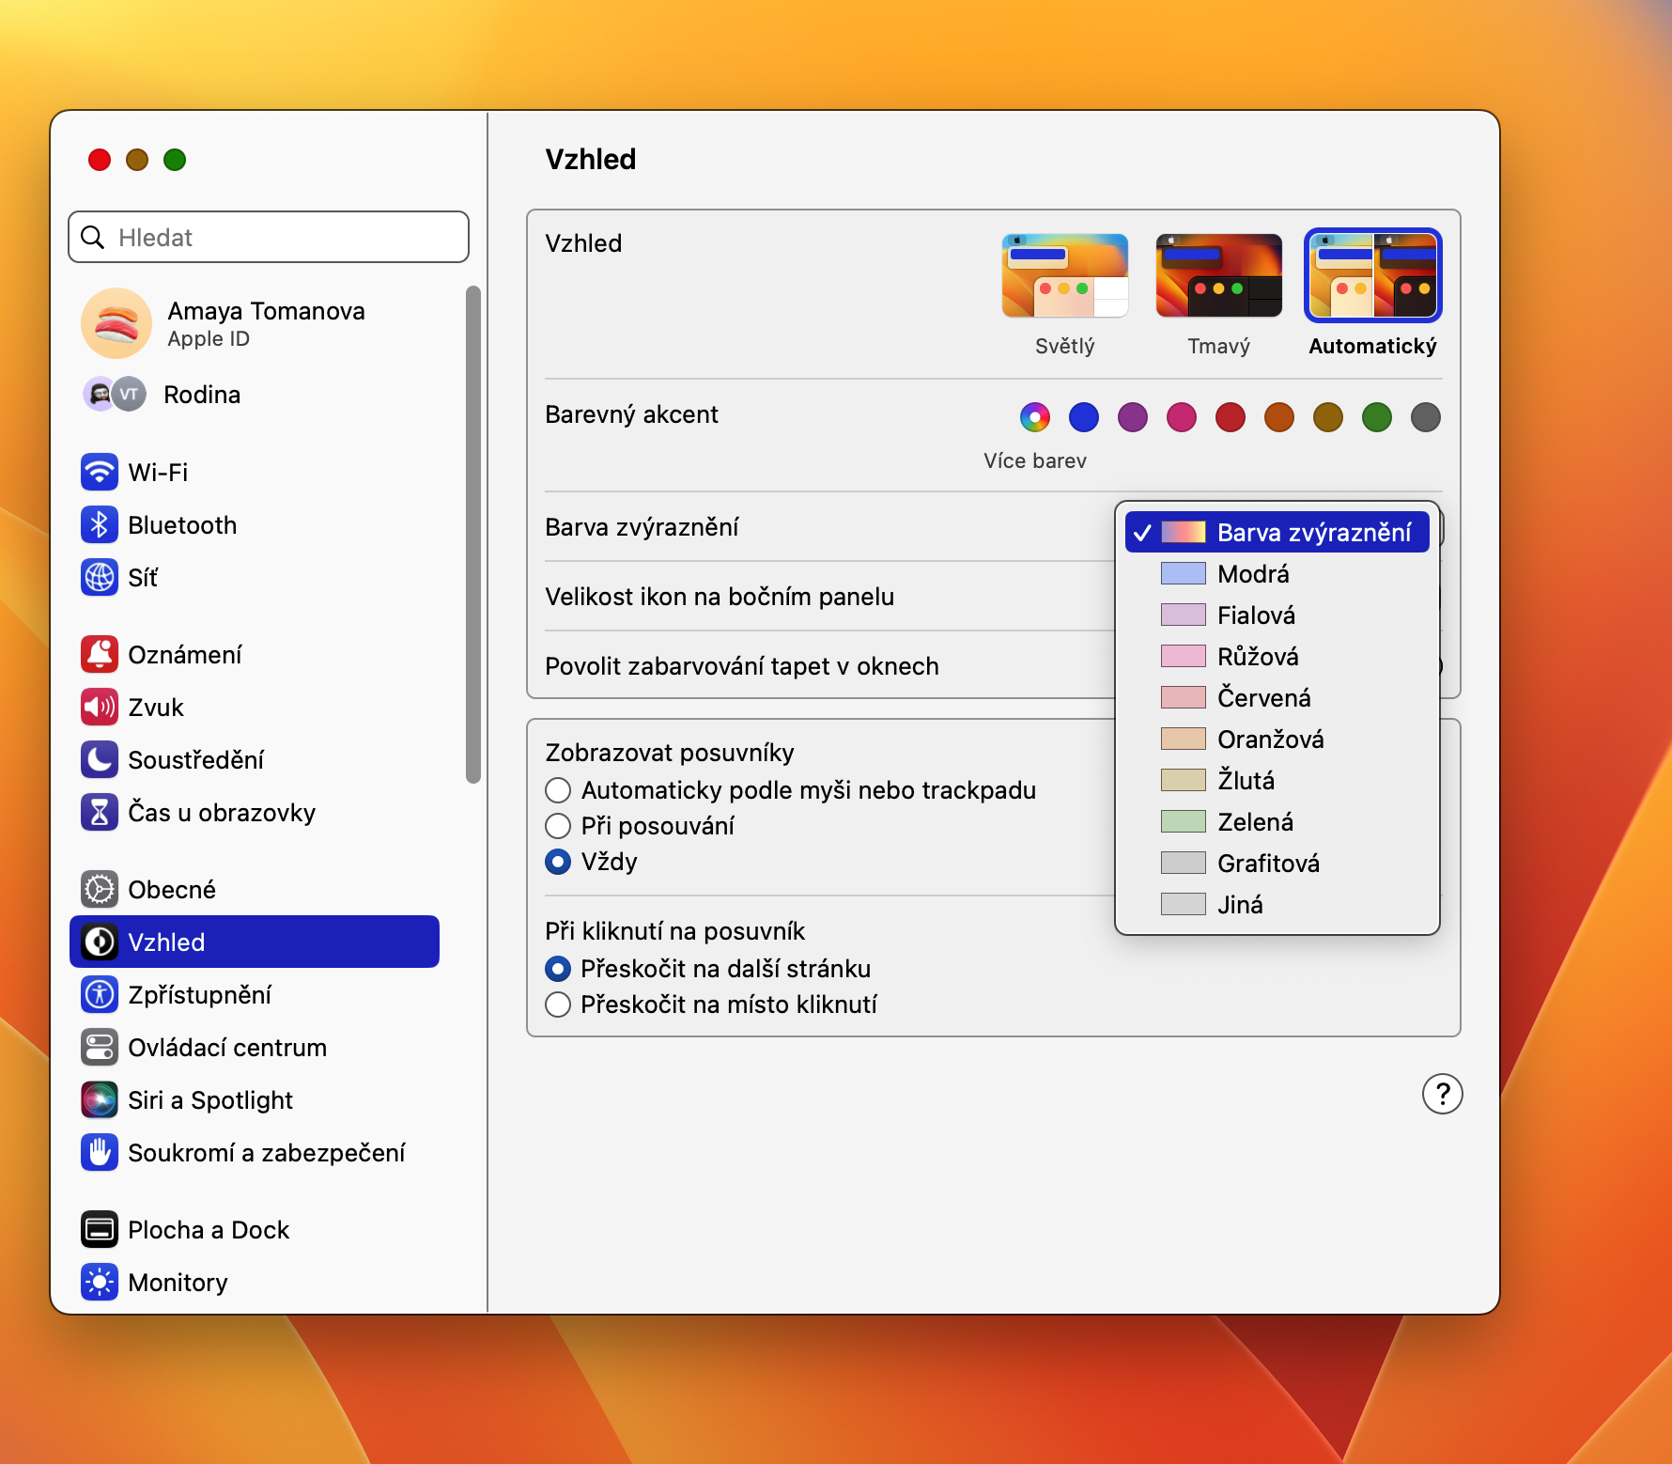Click the search magnifier icon
The image size is (1672, 1464).
coord(93,237)
